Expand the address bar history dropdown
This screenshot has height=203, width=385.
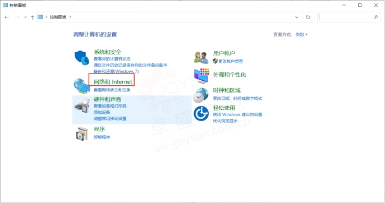pyautogui.click(x=296, y=17)
